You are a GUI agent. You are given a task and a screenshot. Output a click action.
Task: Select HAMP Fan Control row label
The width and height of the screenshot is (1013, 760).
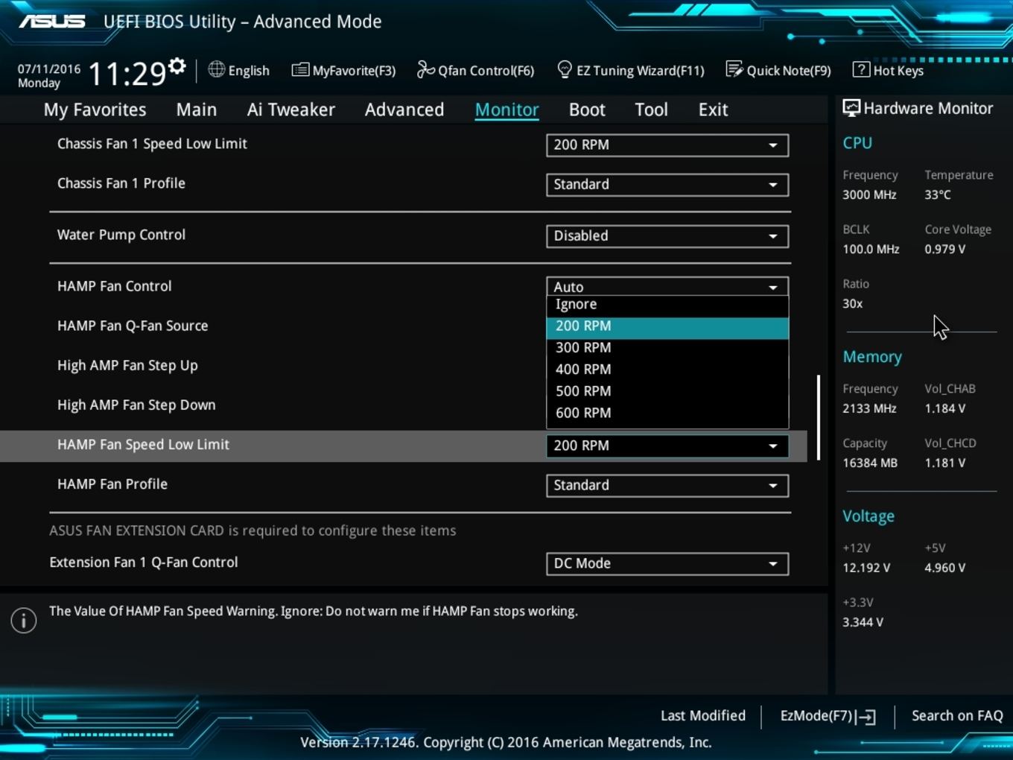pos(115,286)
